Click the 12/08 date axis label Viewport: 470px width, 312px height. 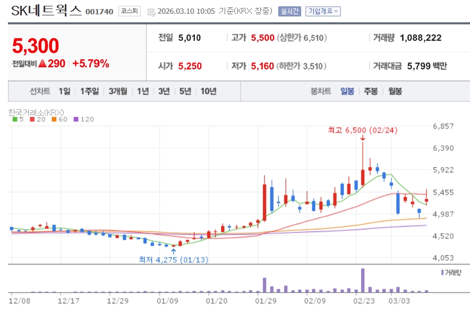(x=20, y=301)
